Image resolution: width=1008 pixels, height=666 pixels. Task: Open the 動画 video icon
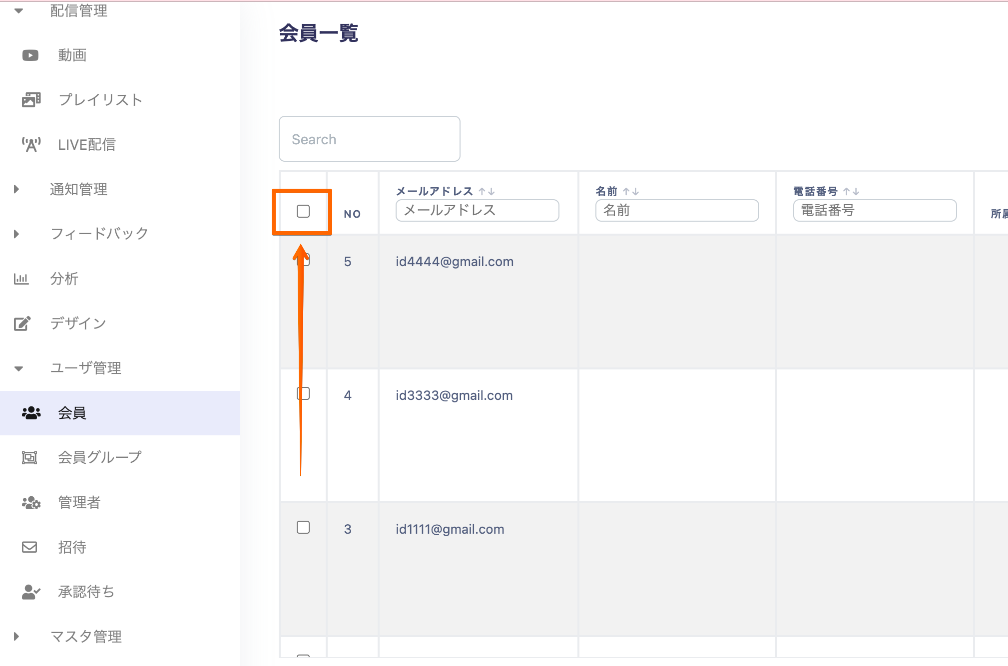(x=30, y=55)
